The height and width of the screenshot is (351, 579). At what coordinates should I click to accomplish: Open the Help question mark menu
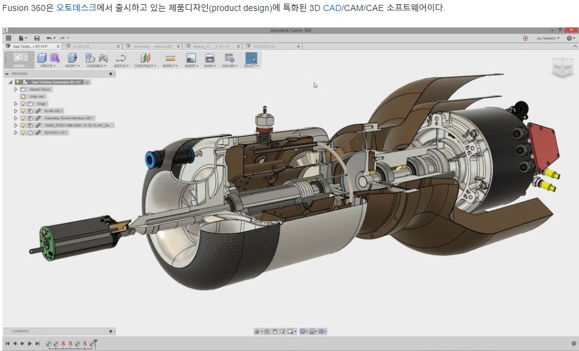[570, 38]
